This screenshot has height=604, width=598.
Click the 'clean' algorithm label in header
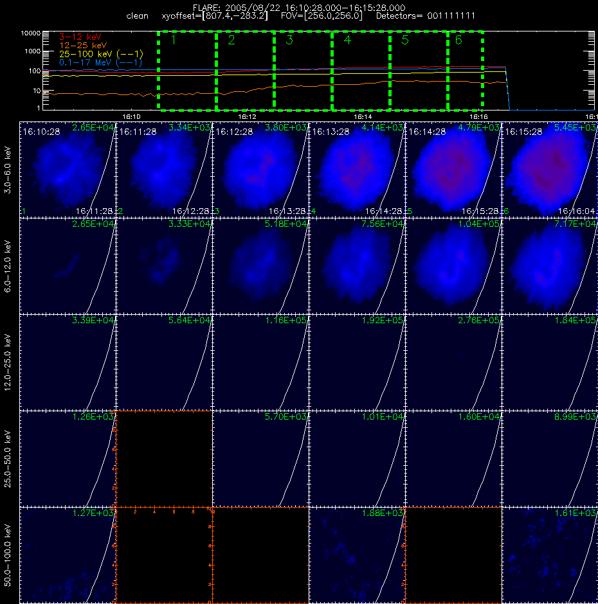[x=137, y=16]
